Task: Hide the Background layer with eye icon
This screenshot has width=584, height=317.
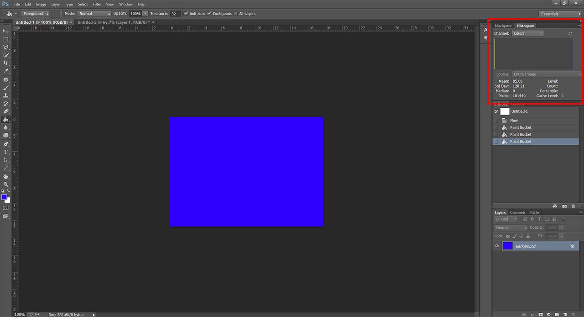Action: (497, 246)
